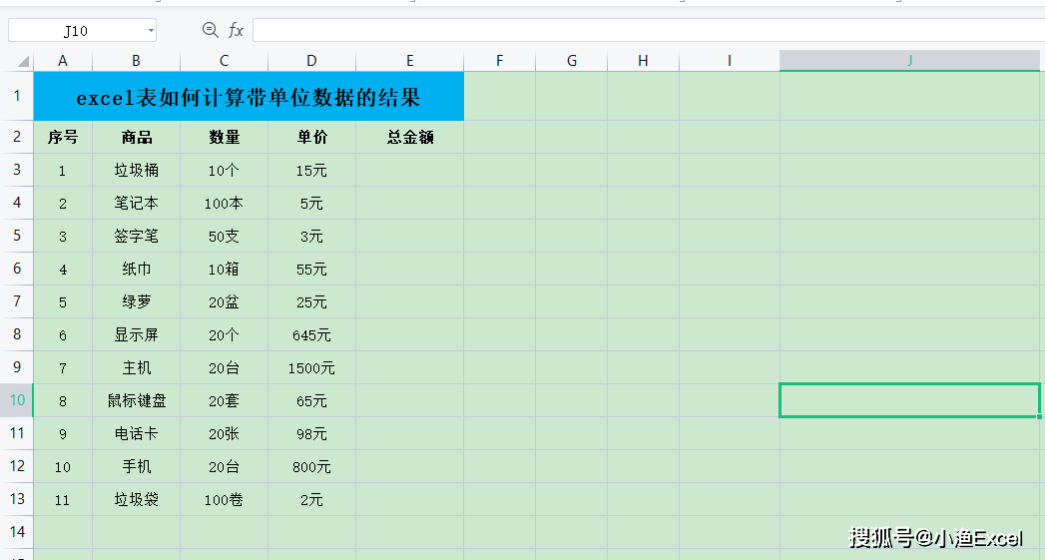
Task: Click the cell containing 1500元
Action: (311, 368)
